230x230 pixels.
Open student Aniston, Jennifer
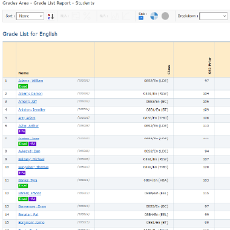coord(31,110)
